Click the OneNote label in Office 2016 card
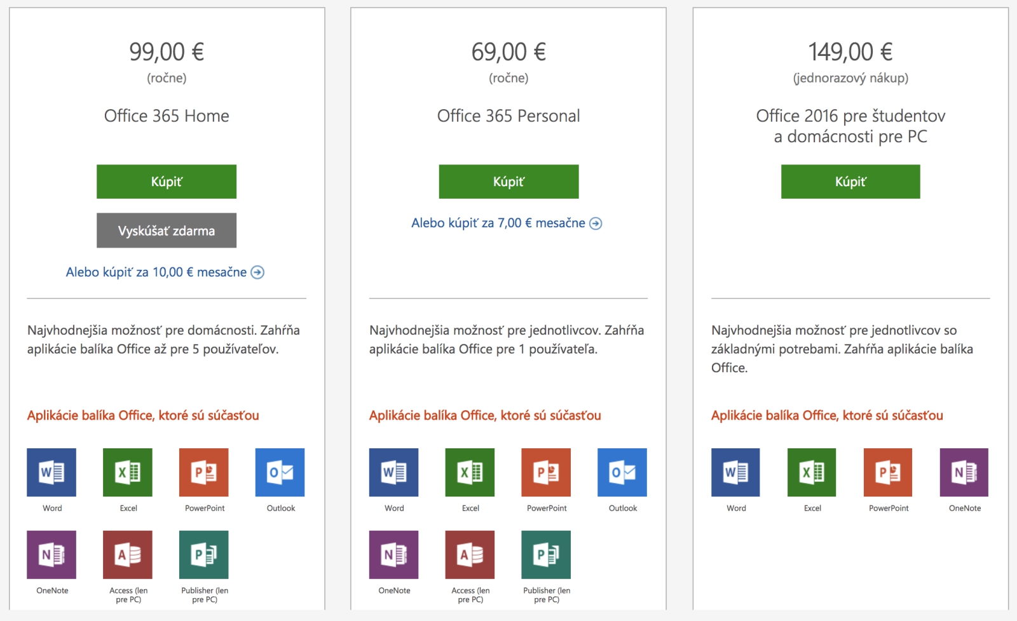Screen dimensions: 1017x621 pyautogui.click(x=965, y=509)
